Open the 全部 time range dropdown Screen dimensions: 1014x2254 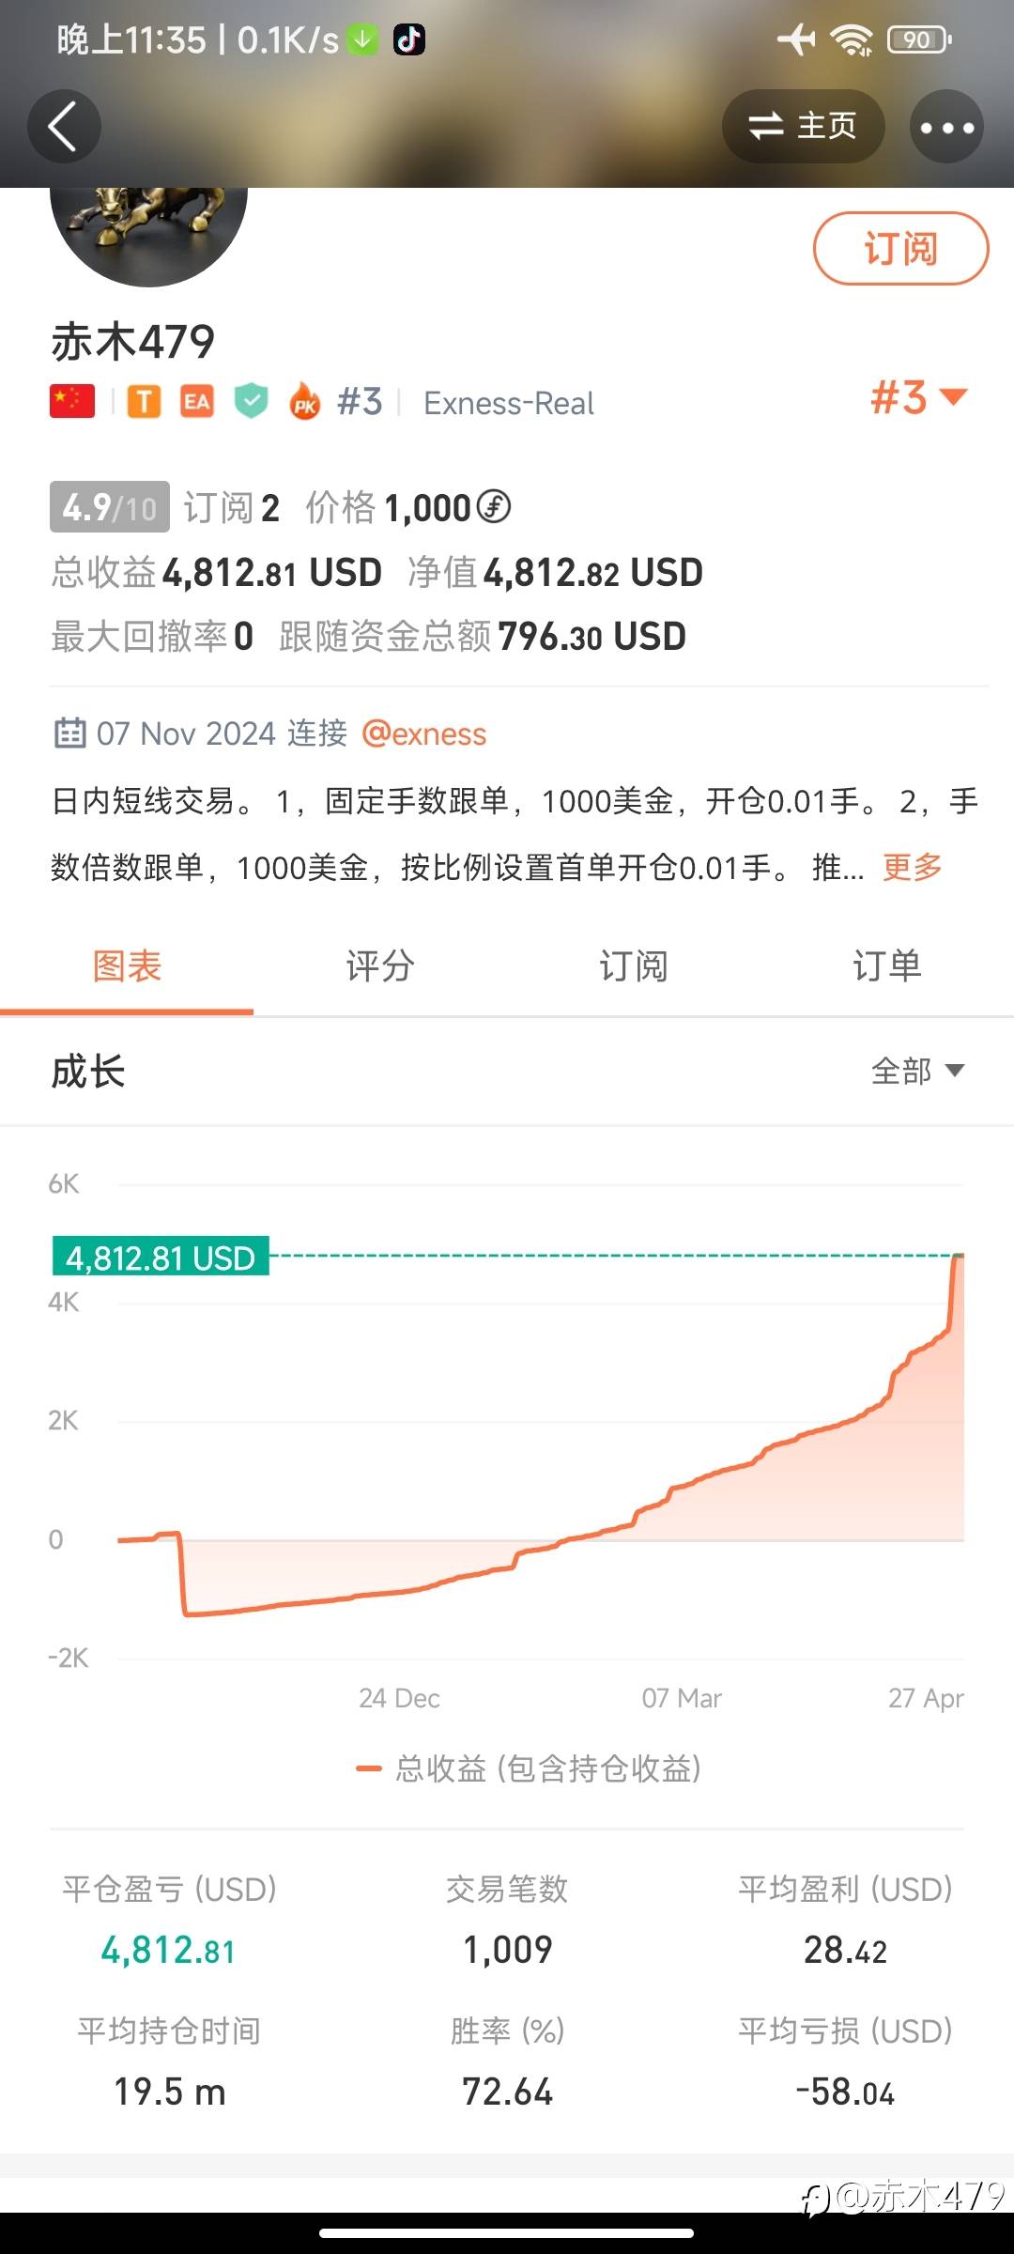click(x=916, y=1071)
